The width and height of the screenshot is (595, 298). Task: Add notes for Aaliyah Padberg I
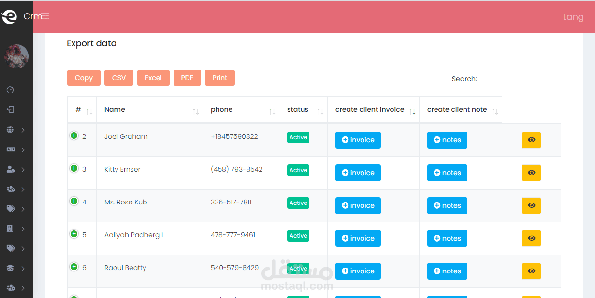point(447,238)
